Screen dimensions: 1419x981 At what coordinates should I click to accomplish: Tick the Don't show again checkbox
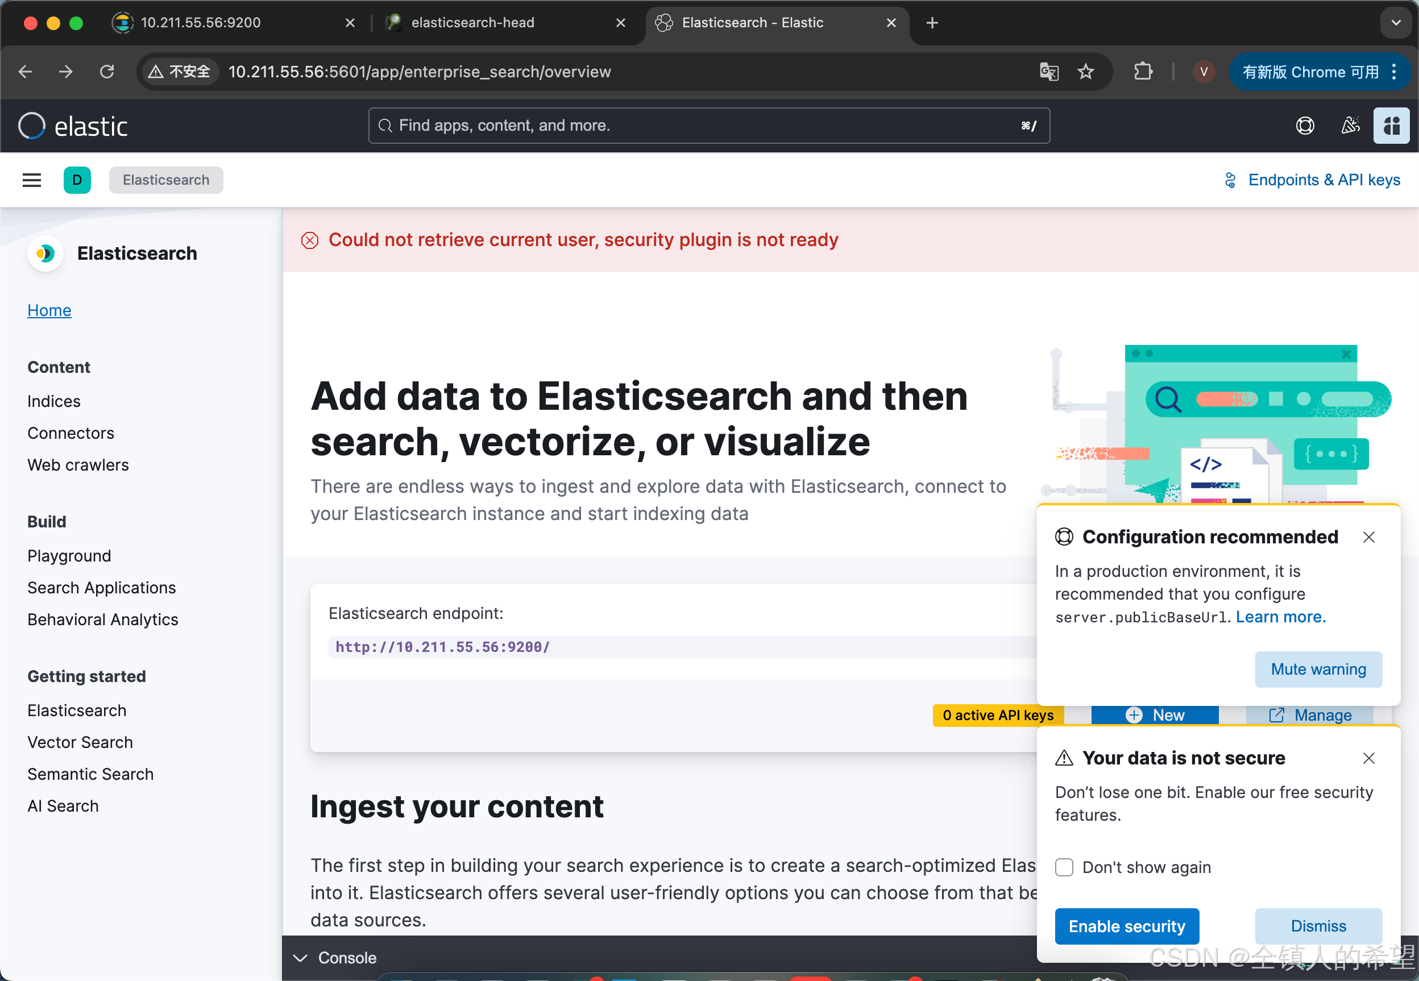pyautogui.click(x=1064, y=867)
